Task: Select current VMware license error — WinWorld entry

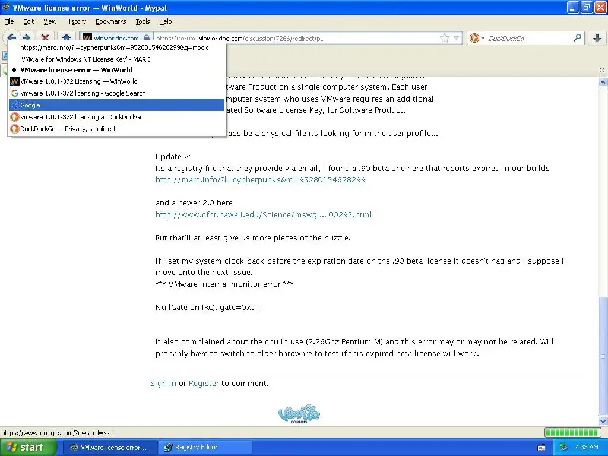Action: pyautogui.click(x=117, y=70)
